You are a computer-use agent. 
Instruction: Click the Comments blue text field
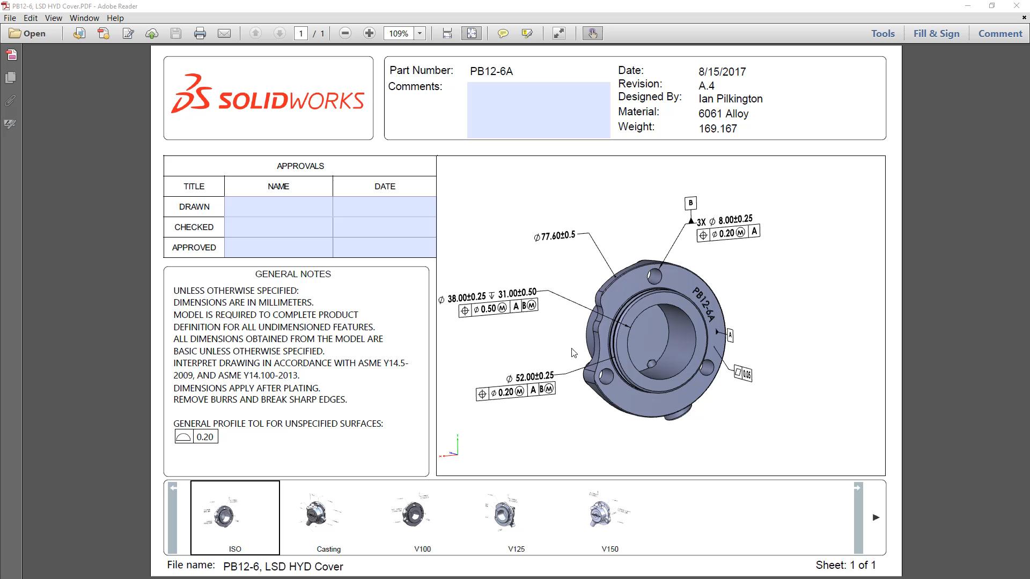(x=538, y=110)
